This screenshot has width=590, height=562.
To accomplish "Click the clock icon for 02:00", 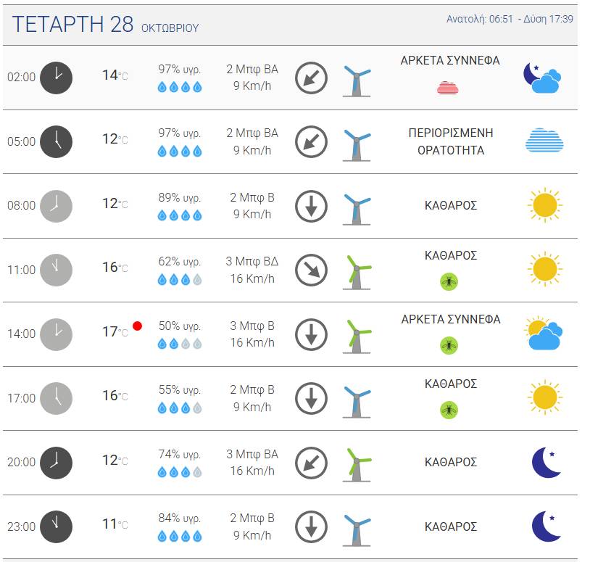I will 56,78.
